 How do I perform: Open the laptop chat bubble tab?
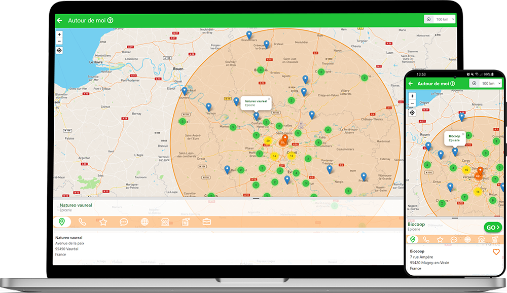[124, 222]
